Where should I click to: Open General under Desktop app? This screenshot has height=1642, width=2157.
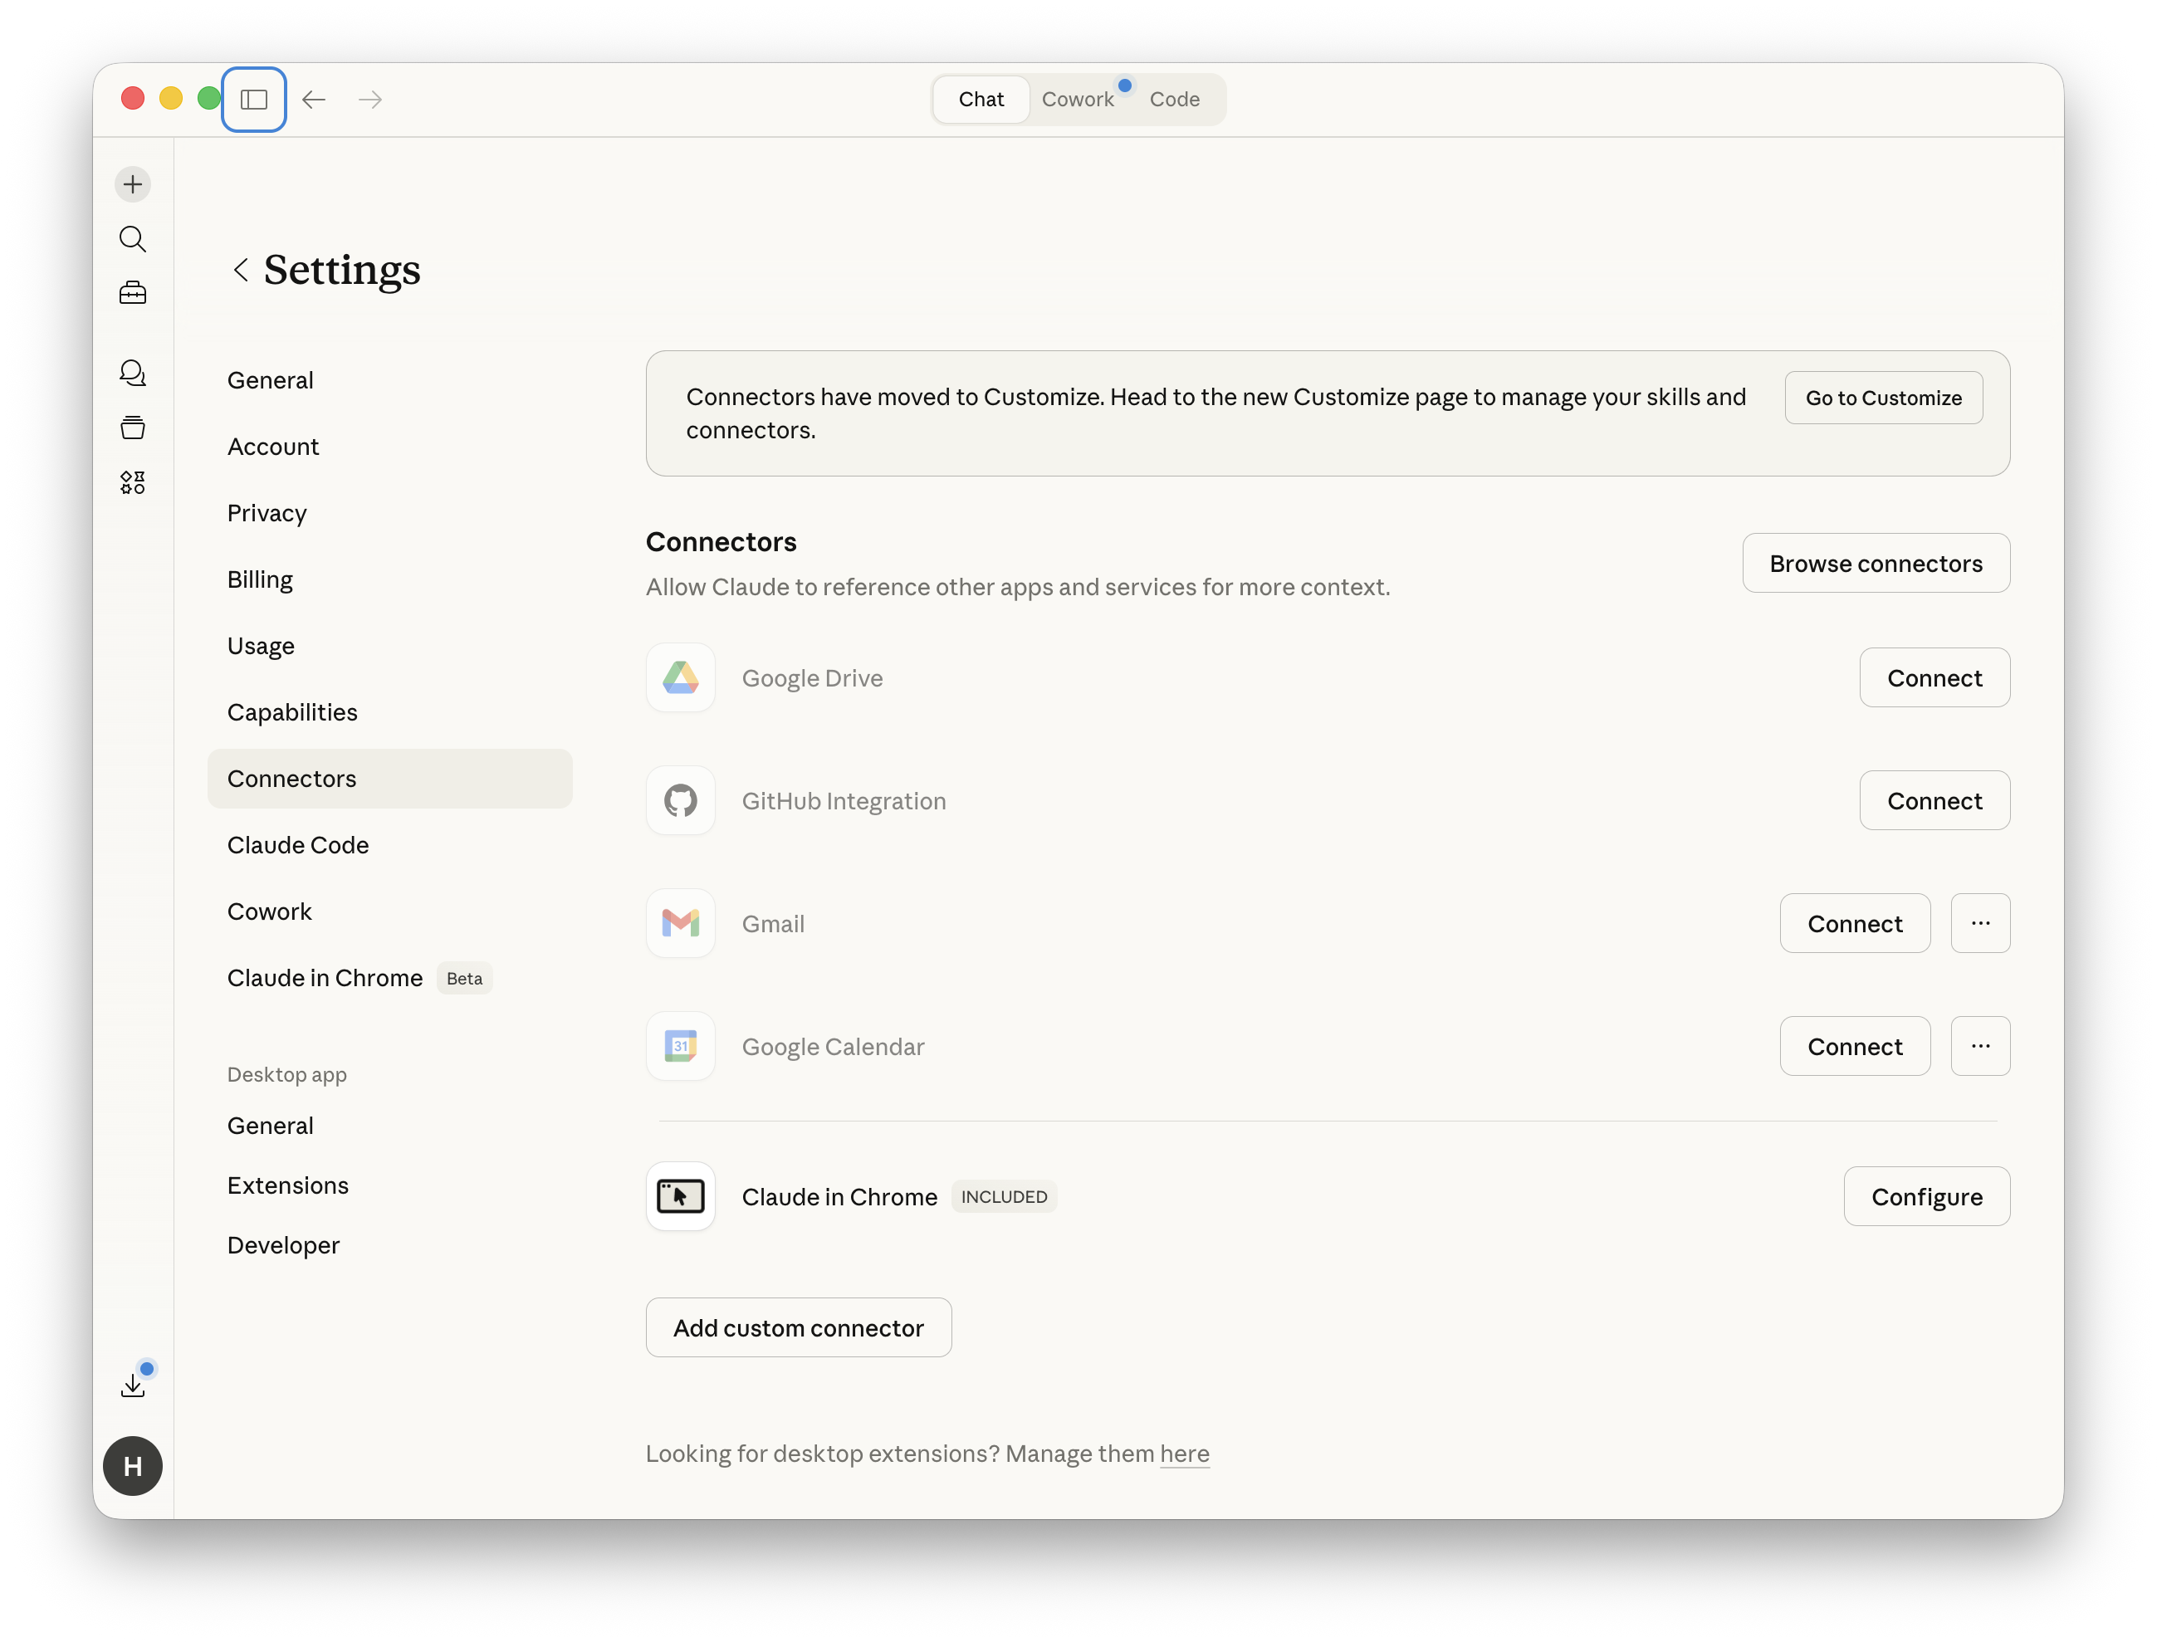(x=390, y=1126)
